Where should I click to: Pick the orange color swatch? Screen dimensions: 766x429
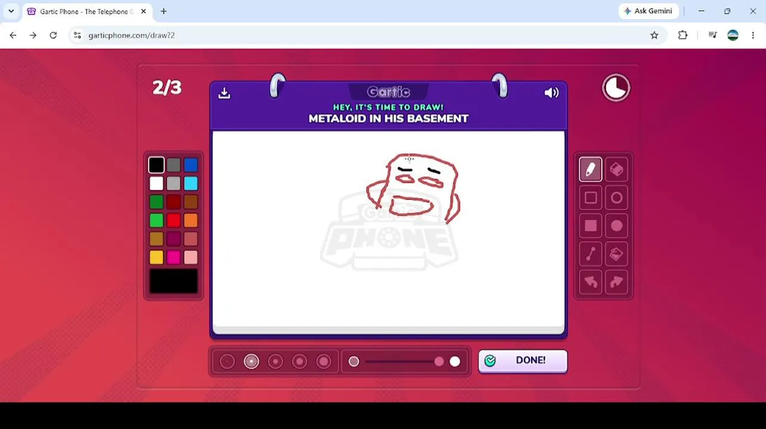[191, 220]
